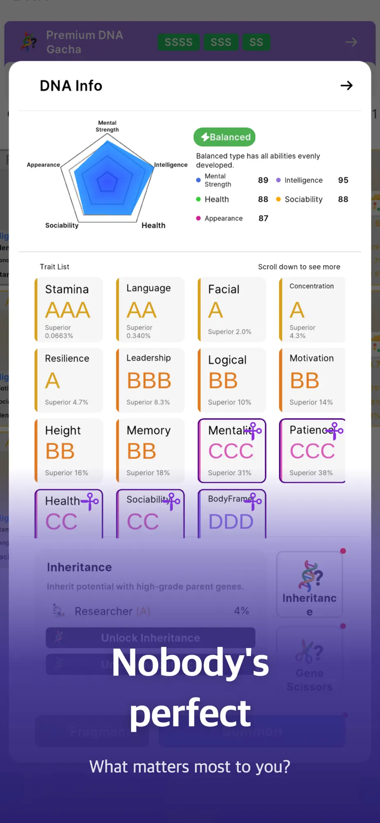The image size is (380, 823).
Task: Open the Language AA trait card
Action: click(x=150, y=310)
